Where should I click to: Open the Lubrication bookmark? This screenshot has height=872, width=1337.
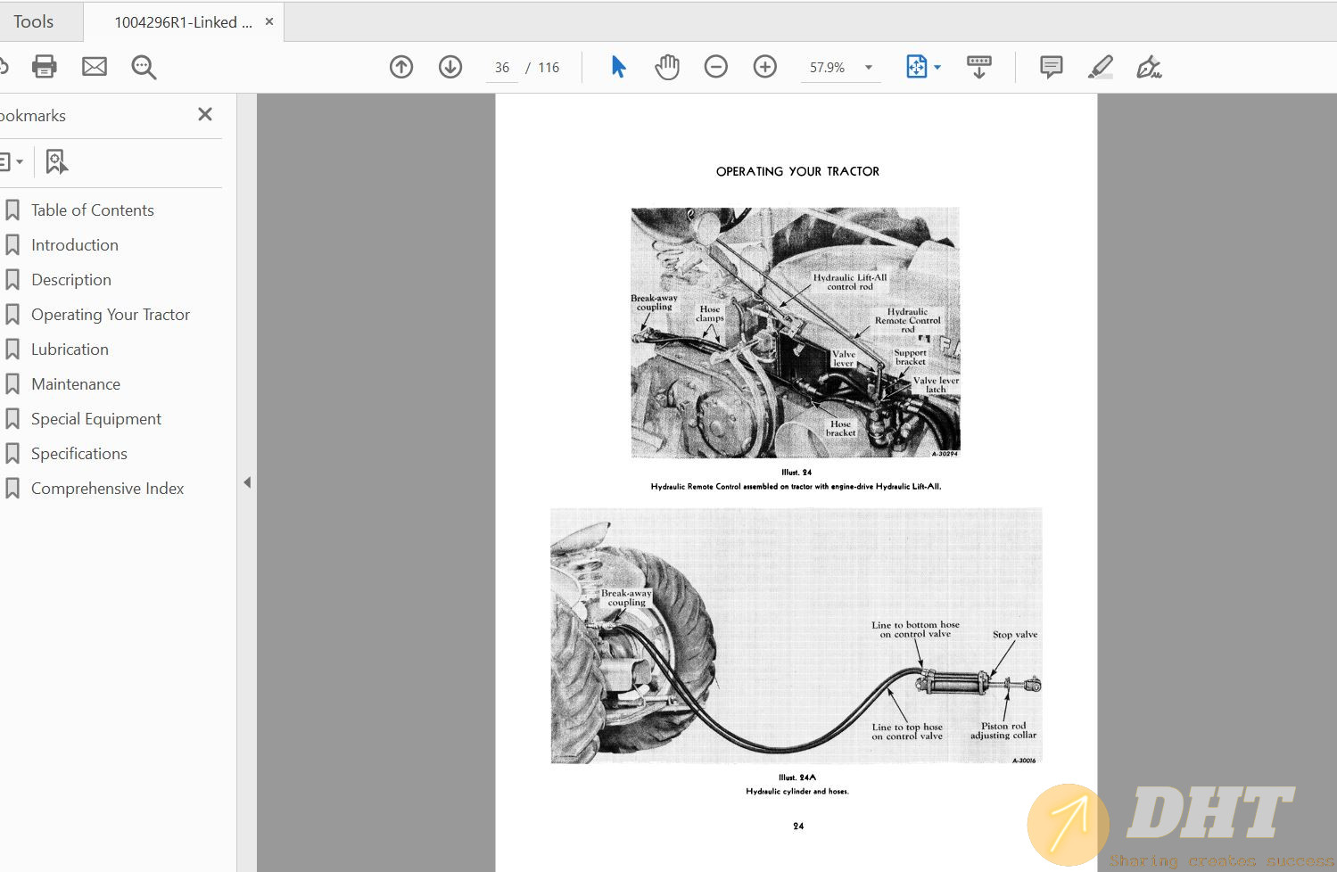coord(70,350)
